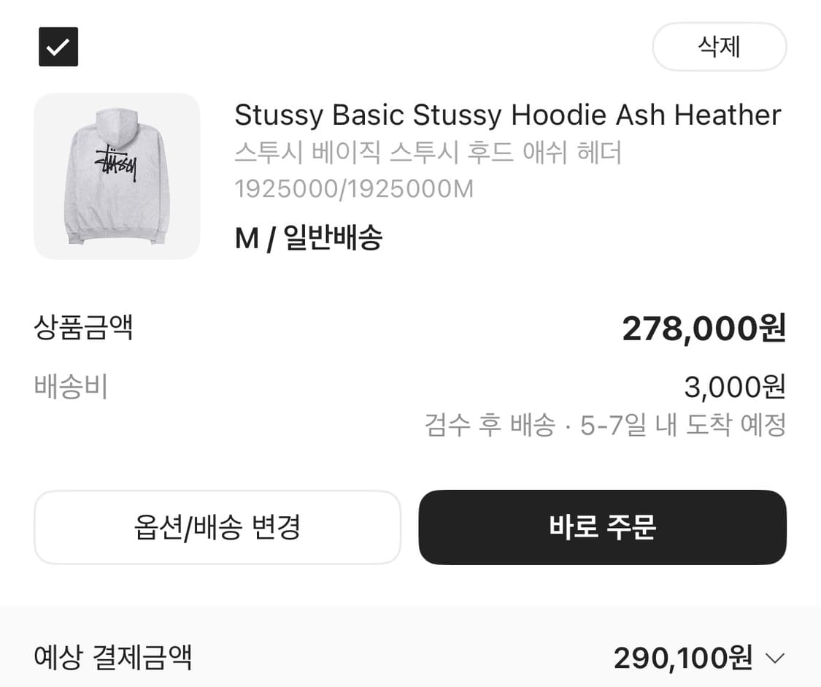Open 옵션/배송 변경 to change options
The height and width of the screenshot is (687, 821).
pyautogui.click(x=217, y=528)
